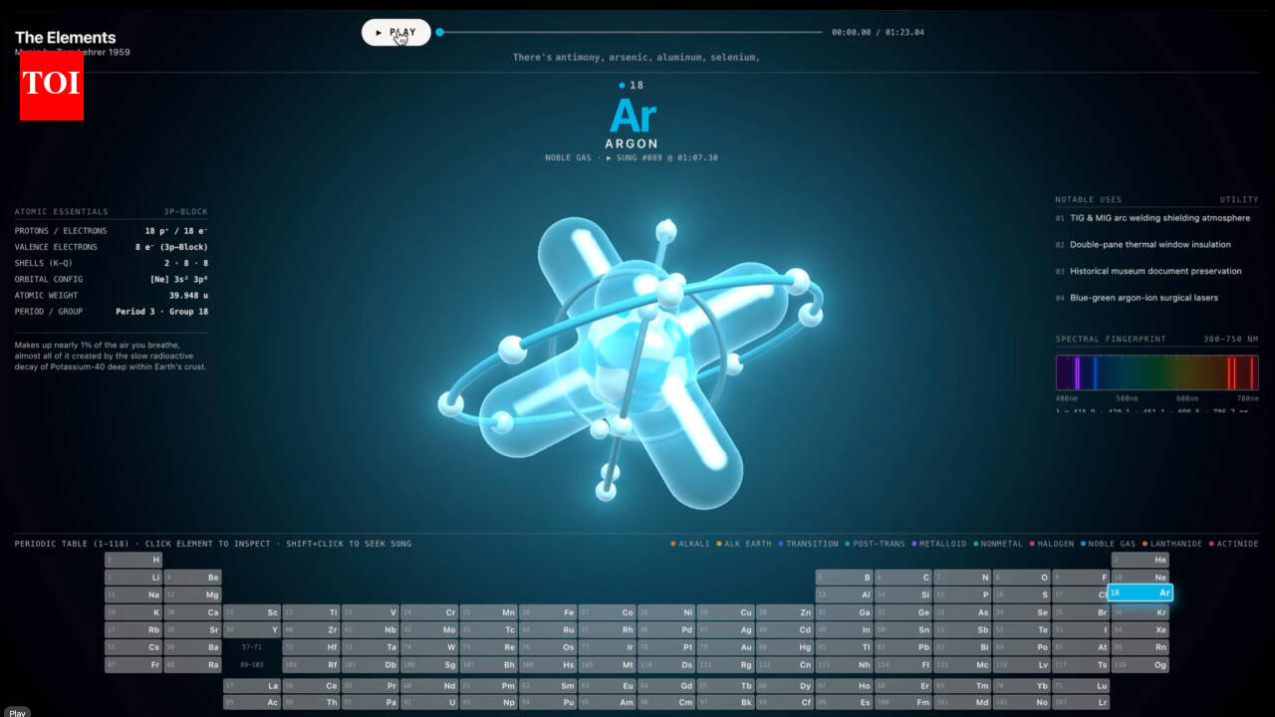Select Bromine (Br) cell
The height and width of the screenshot is (717, 1275).
coord(1081,612)
